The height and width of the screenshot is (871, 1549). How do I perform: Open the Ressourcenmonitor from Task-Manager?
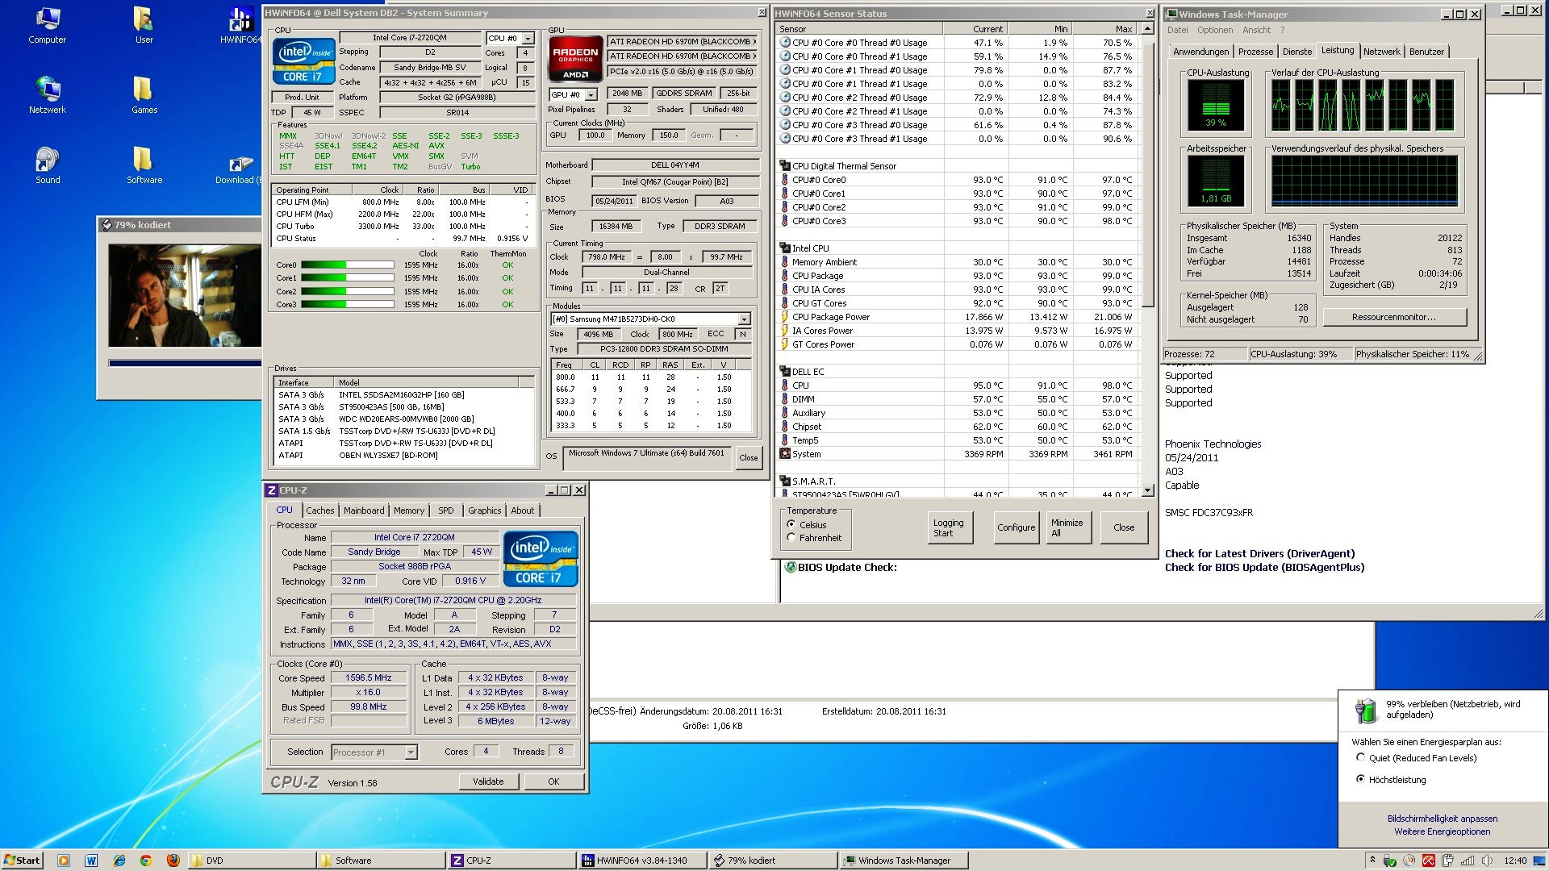1393,317
